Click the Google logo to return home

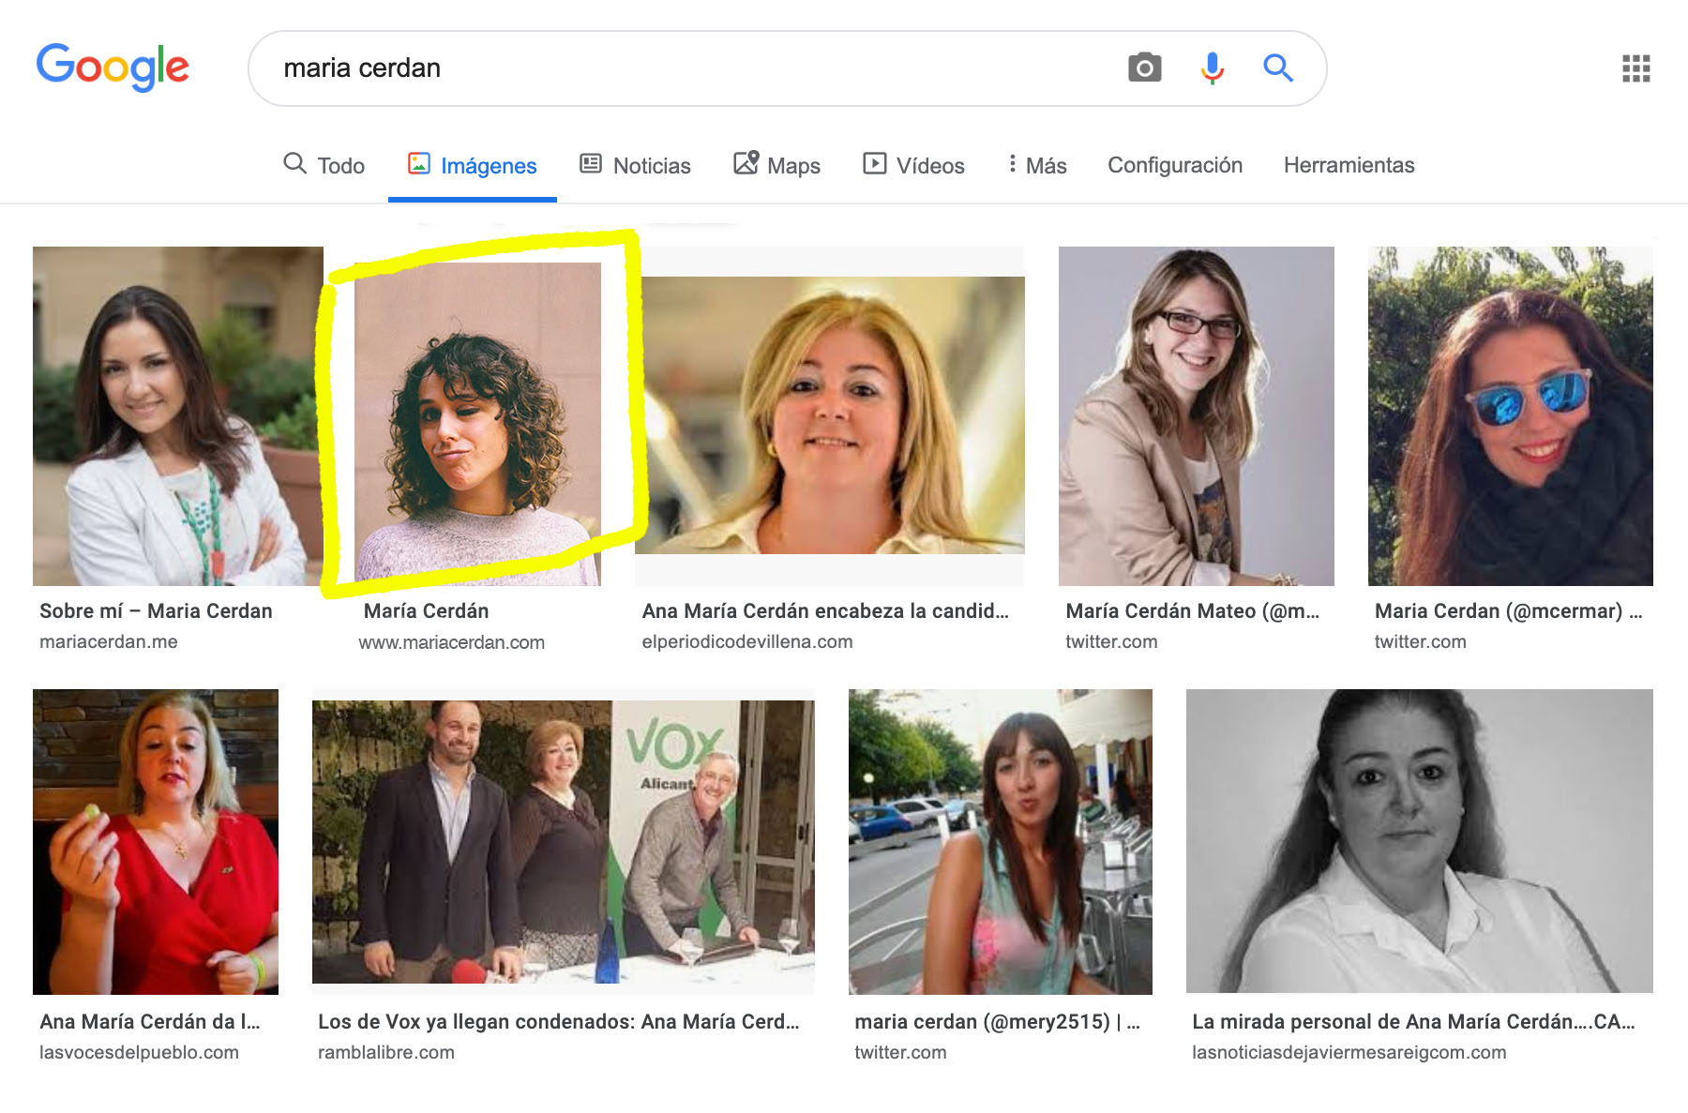pos(113,66)
